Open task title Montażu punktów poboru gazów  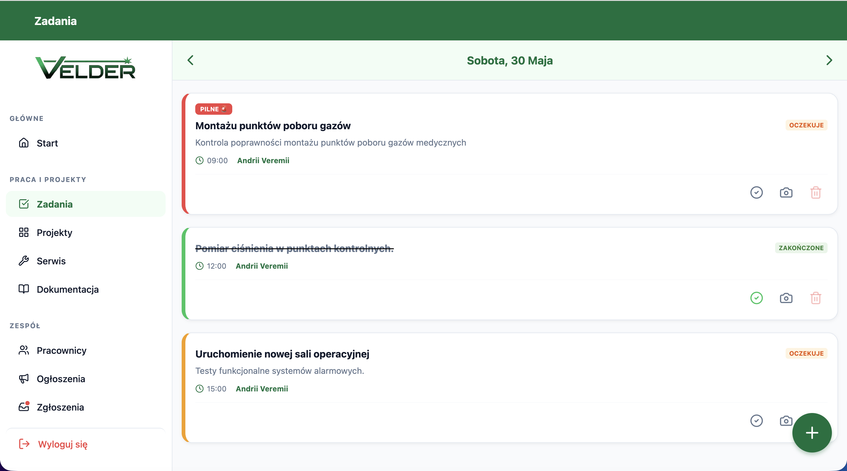273,126
